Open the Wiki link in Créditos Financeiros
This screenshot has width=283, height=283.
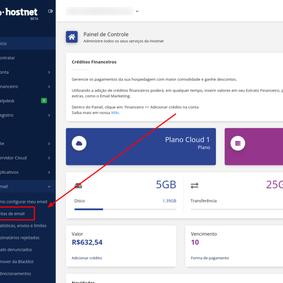[115, 113]
